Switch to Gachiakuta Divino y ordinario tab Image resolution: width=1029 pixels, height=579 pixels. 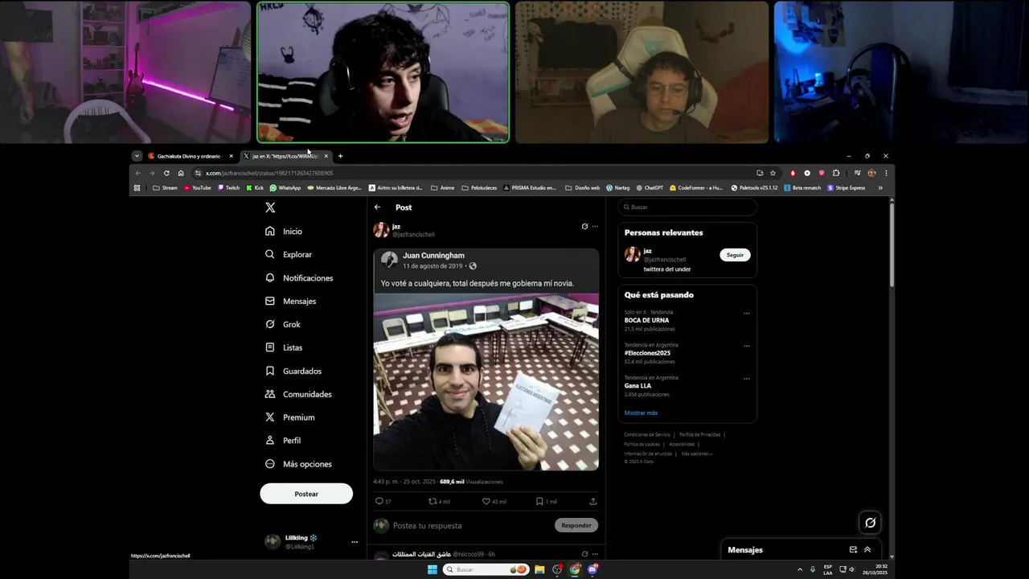(190, 156)
